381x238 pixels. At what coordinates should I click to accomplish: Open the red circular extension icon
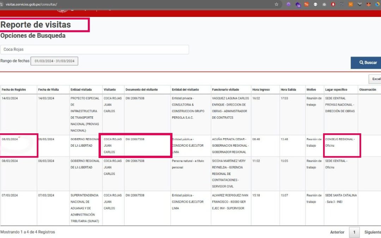(333, 4)
